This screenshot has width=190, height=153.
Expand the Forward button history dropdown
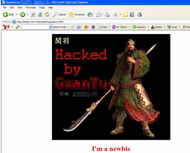pos(28,14)
